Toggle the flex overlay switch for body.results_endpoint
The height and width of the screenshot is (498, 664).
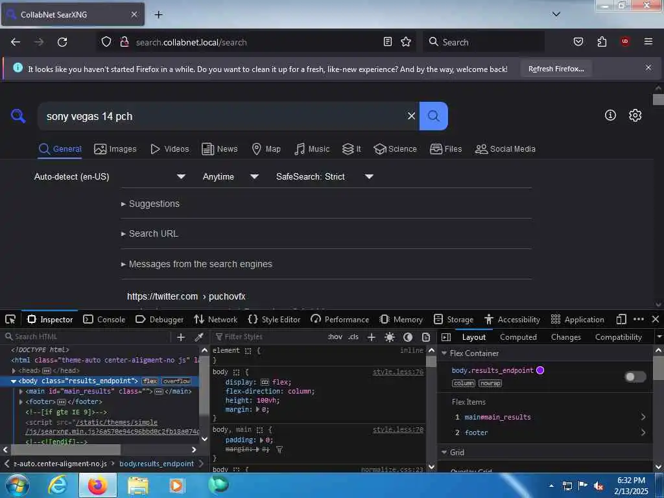(x=635, y=377)
